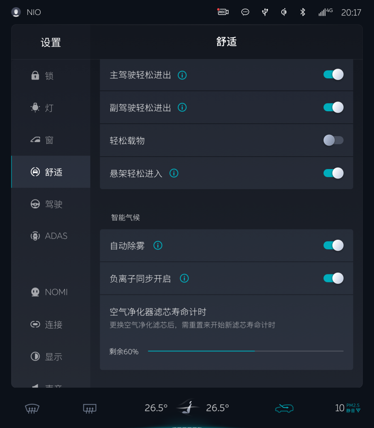
Task: Tap the air recirculation car icon
Action: pos(284,408)
